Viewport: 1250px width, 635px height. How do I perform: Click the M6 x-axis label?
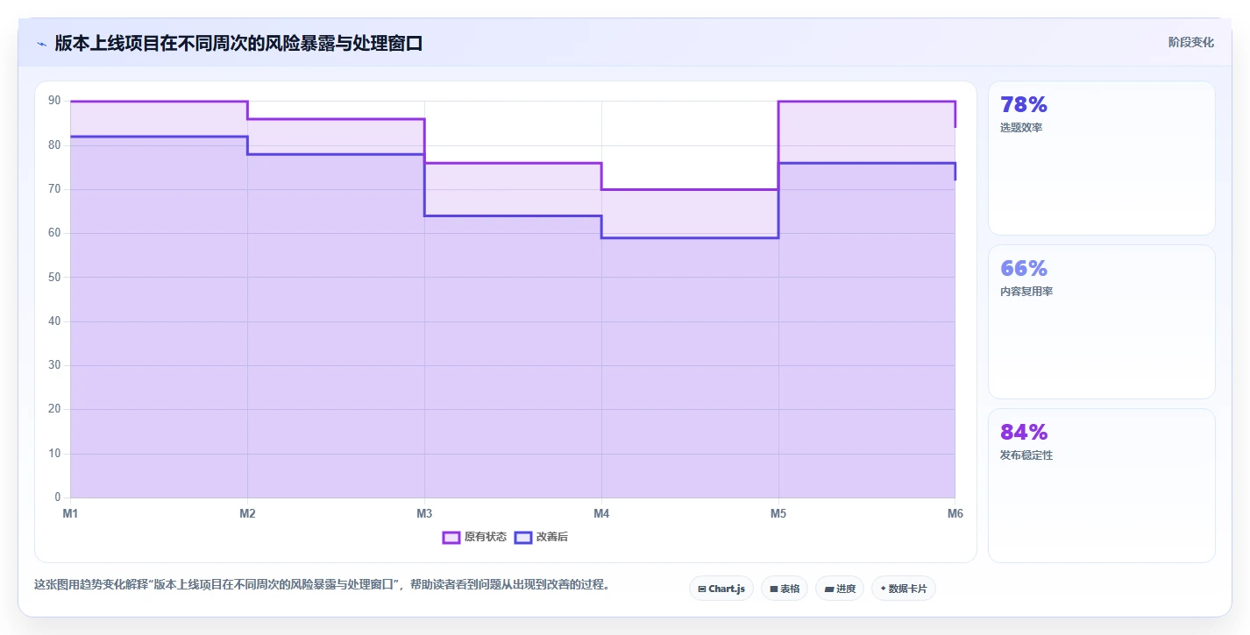(955, 513)
